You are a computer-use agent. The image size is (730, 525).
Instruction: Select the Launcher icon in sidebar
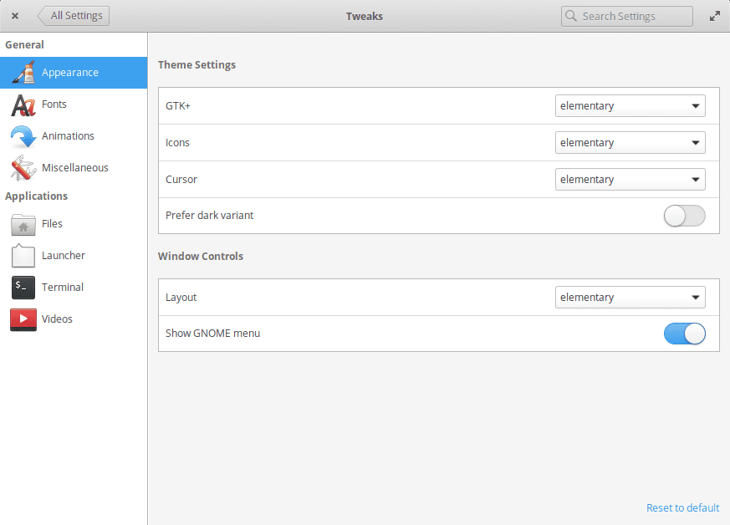pos(23,256)
